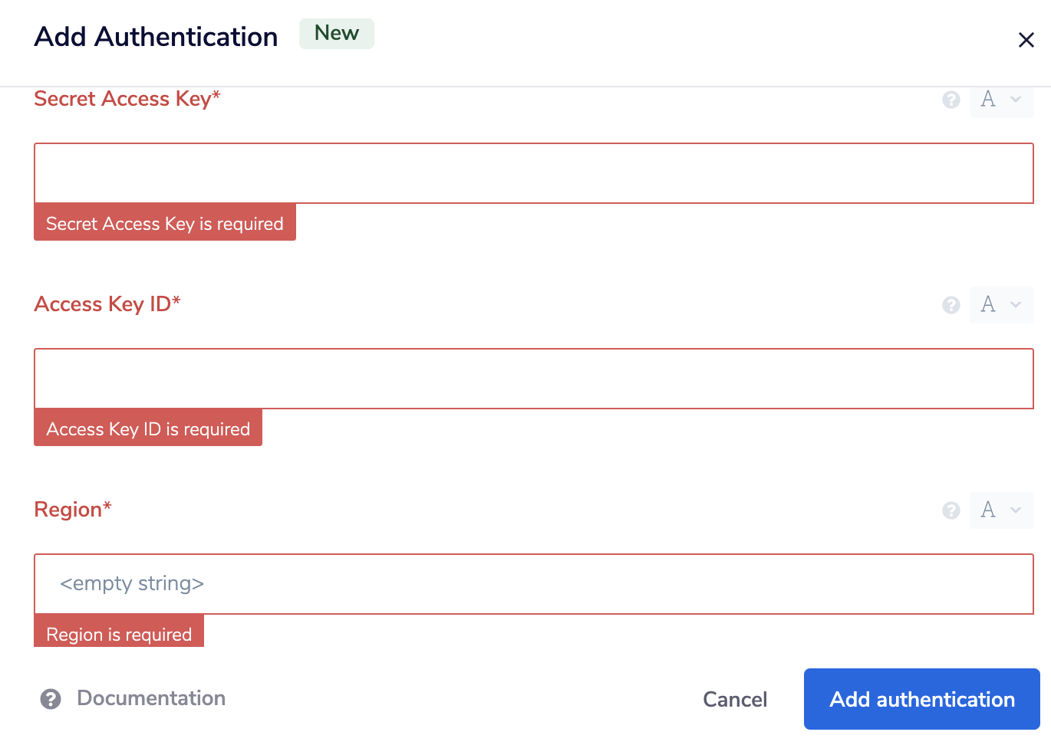Close the Add Authentication dialog
This screenshot has width=1051, height=745.
point(1026,40)
